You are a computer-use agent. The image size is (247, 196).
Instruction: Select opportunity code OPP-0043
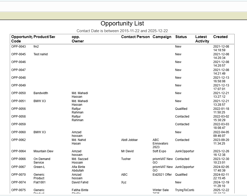[x=18, y=47]
